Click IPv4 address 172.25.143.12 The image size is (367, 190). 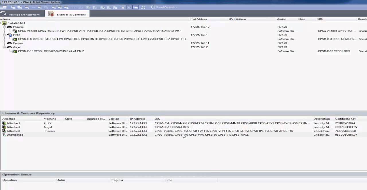[x=200, y=27]
